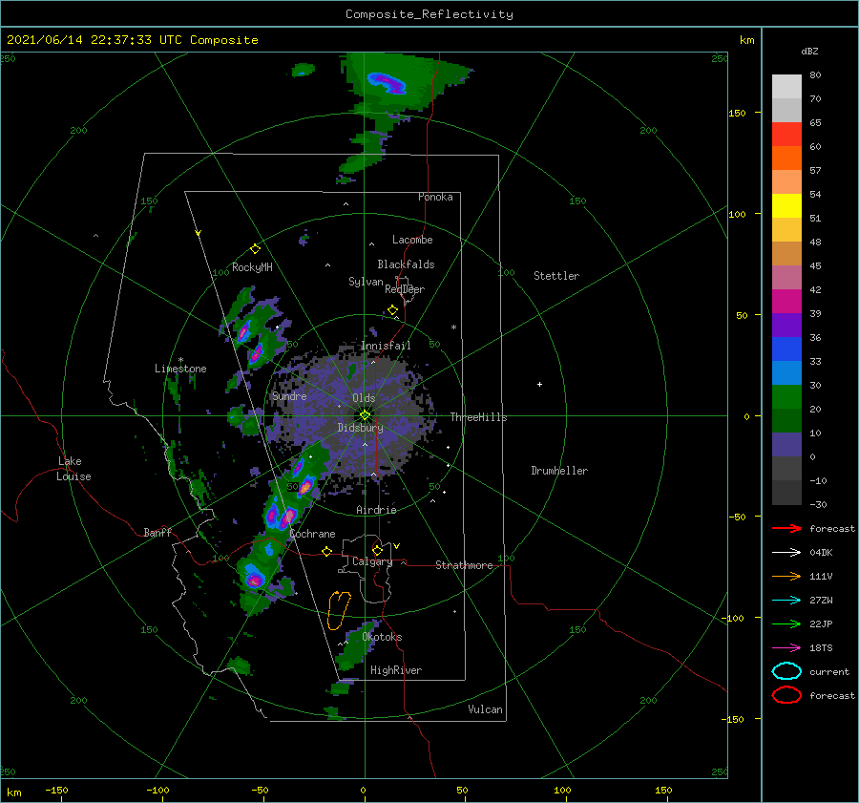
Task: Click the magenta 42-39 dBZ color swatch
Action: tap(786, 302)
